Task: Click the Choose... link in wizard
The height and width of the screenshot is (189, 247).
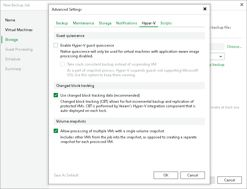Action: tap(234, 47)
